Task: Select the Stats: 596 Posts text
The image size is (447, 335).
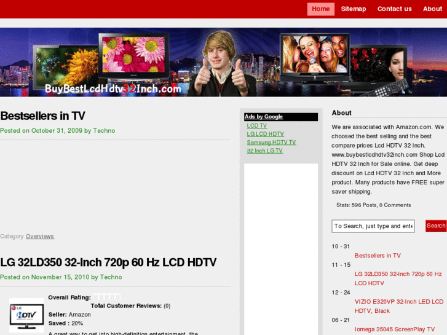Action: [x=373, y=205]
